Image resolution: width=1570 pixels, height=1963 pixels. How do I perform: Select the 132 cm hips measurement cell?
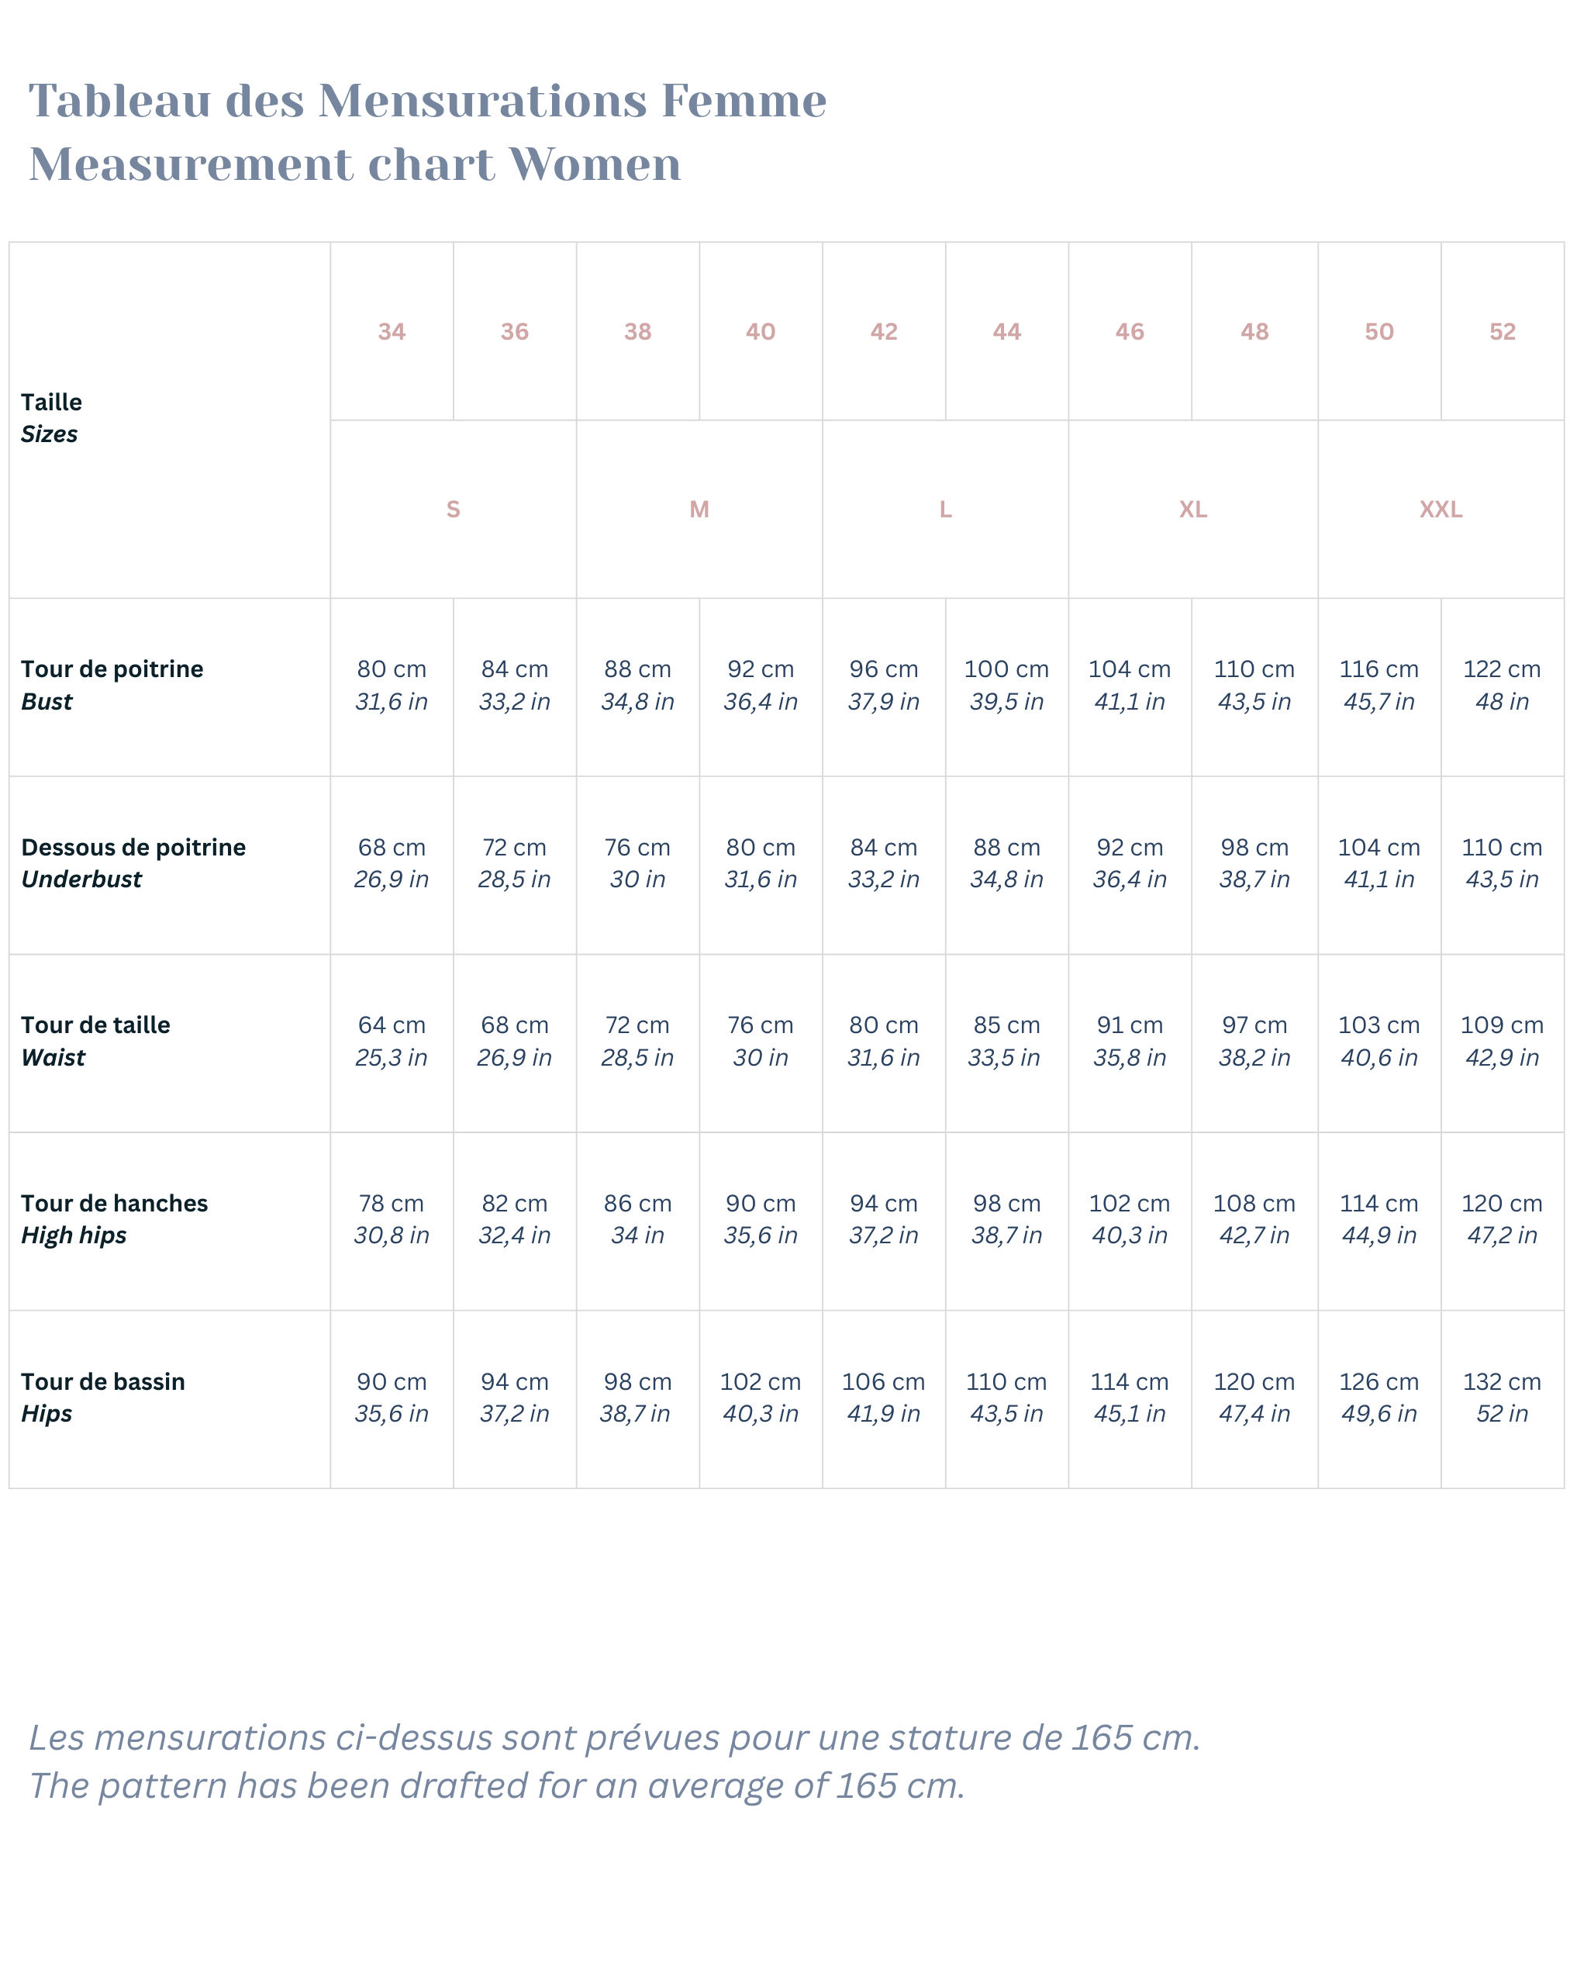[x=1502, y=1397]
